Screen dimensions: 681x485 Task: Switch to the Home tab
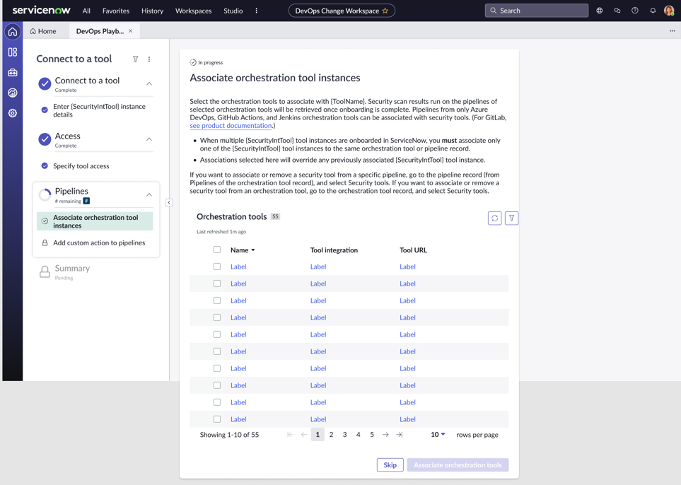pos(43,31)
